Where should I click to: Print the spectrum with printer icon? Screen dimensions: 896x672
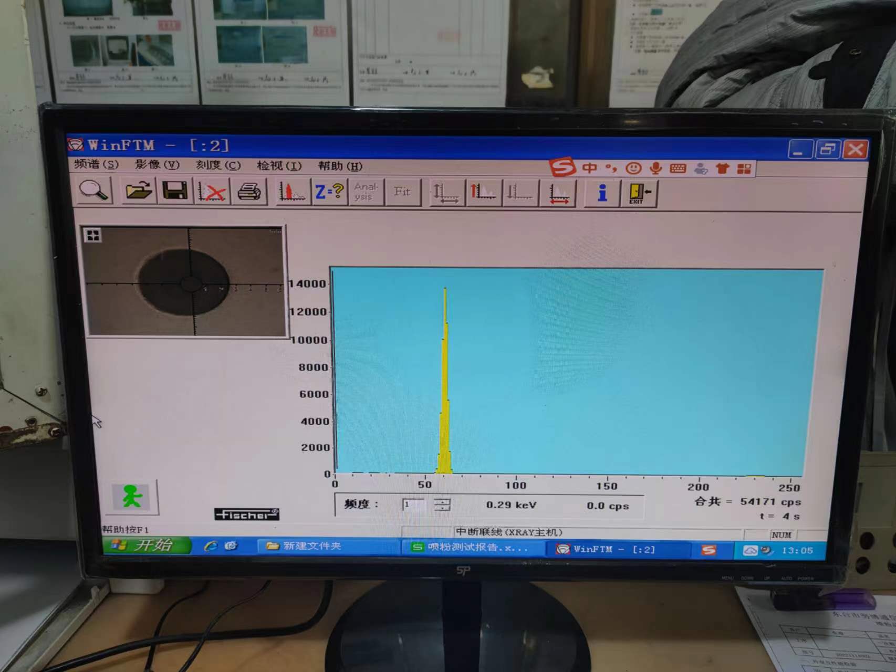(249, 192)
